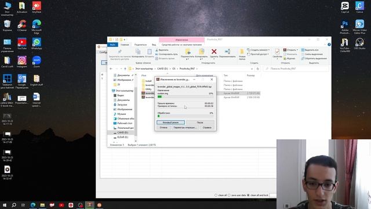Image resolution: width=371 pixels, height=209 pixels.
Task: Click the Размер column header
Action: click(x=250, y=75)
